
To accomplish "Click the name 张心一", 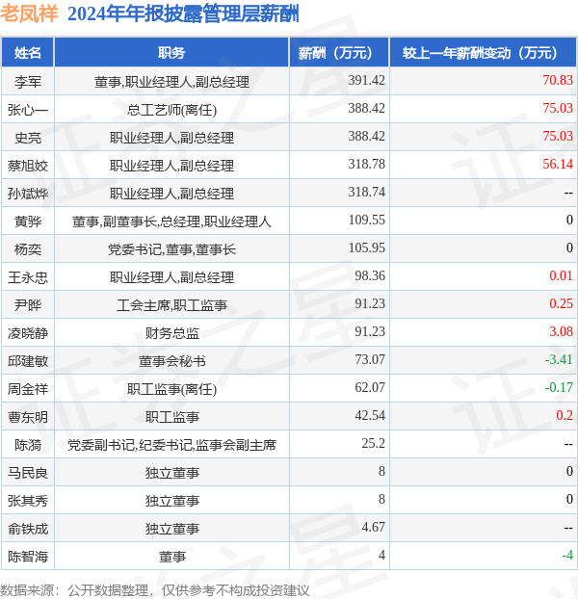I will tap(28, 110).
